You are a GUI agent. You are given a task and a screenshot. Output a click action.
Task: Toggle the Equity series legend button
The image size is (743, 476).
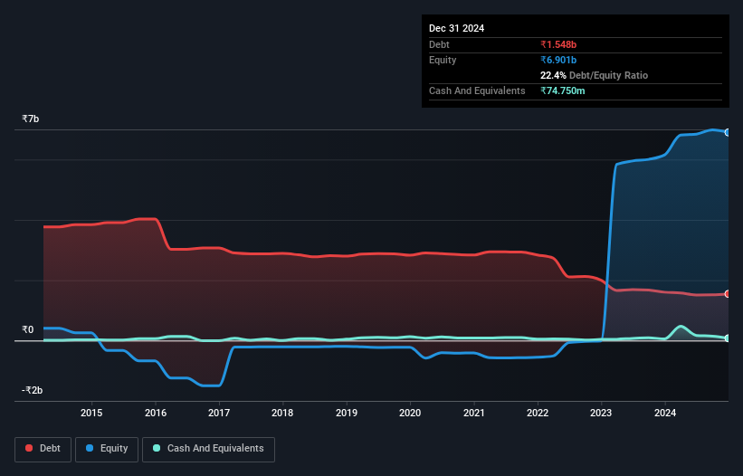(x=107, y=449)
